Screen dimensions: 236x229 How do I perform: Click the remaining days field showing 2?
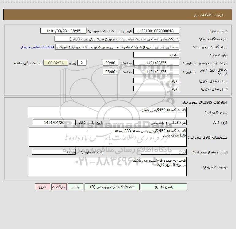[82, 63]
